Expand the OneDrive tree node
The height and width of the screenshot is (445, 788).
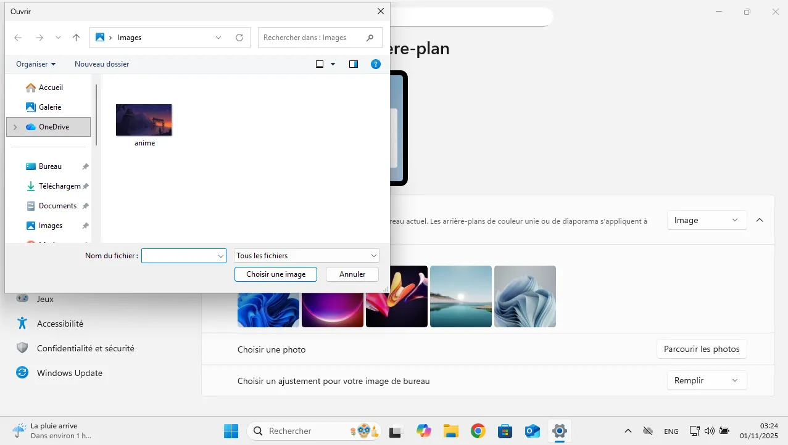pos(15,127)
